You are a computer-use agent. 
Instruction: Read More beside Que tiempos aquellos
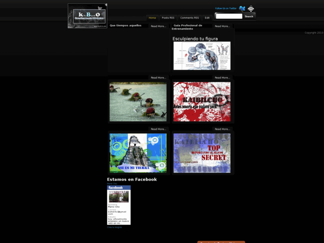click(159, 26)
